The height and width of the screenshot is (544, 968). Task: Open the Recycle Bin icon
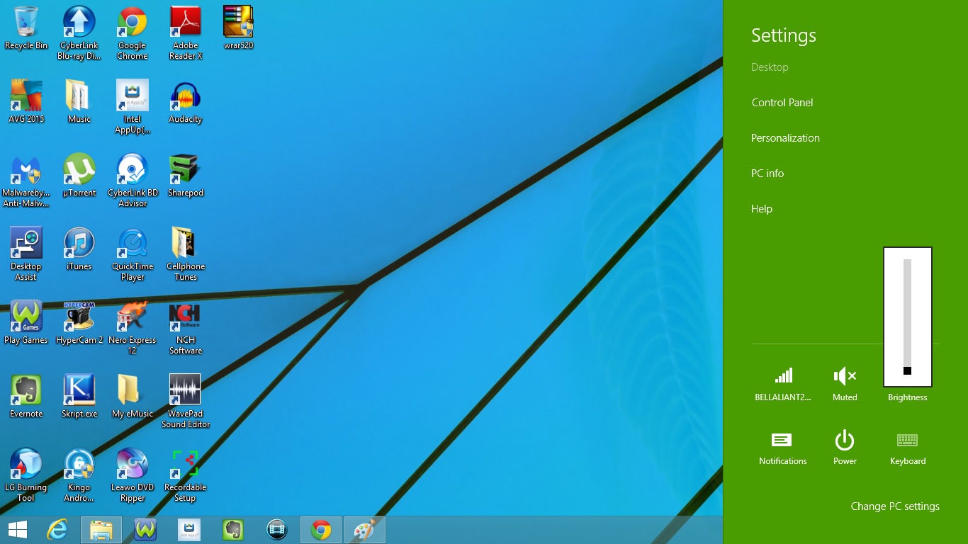tap(26, 28)
